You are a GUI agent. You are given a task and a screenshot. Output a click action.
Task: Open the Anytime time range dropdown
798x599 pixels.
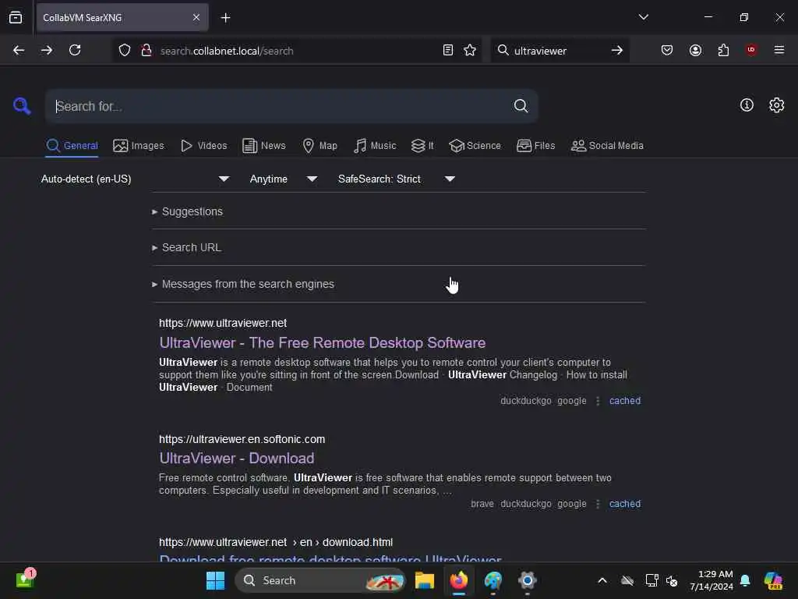[284, 179]
